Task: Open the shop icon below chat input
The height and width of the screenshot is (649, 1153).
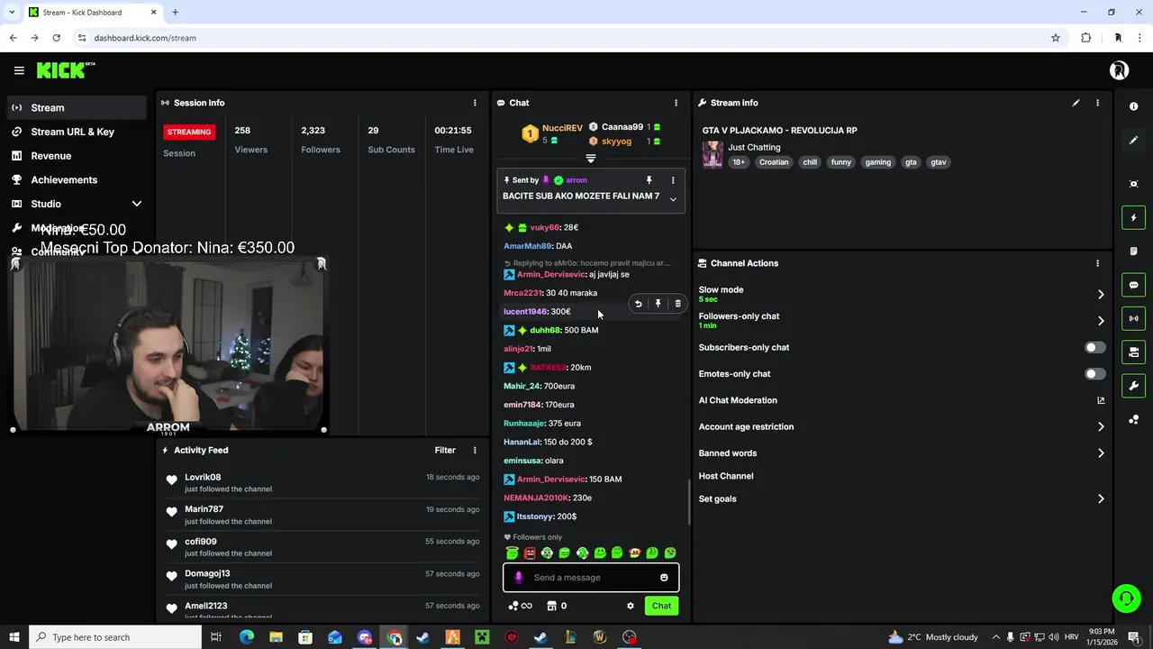Action: click(x=552, y=606)
